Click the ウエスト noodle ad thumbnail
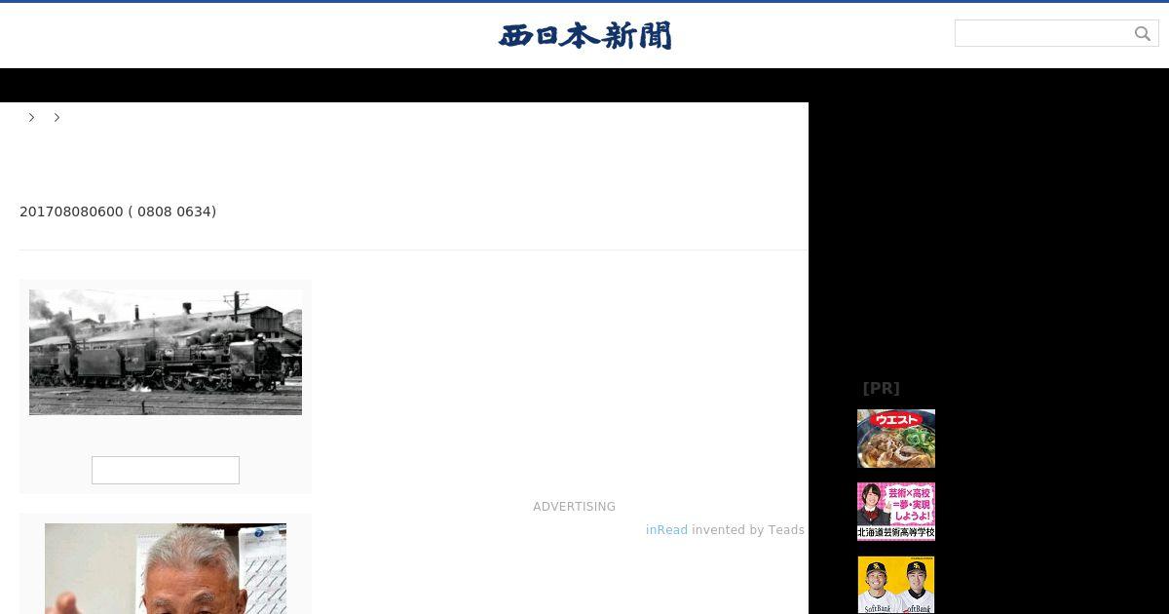This screenshot has width=1169, height=614. (896, 439)
